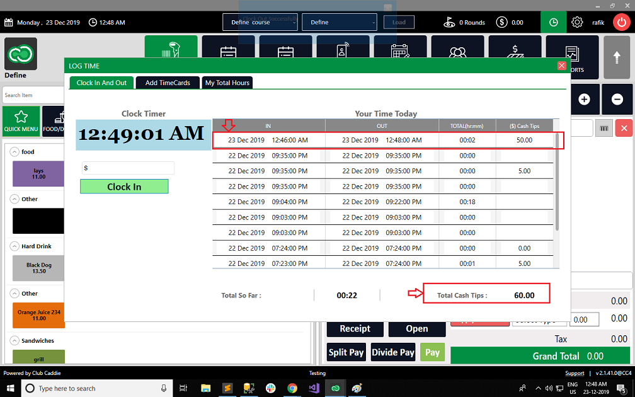This screenshot has width=635, height=397.
Task: Switch to Clock In And Out tab
Action: click(x=101, y=83)
